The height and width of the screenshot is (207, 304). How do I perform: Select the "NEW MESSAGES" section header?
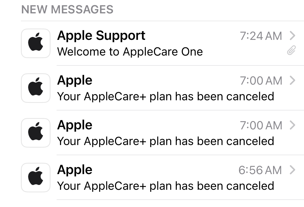(67, 10)
